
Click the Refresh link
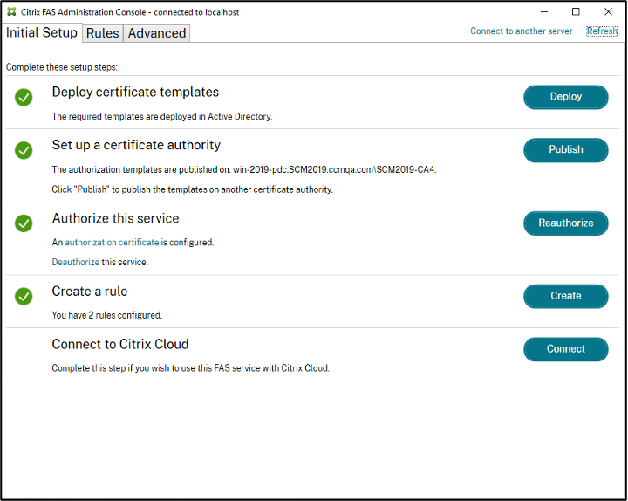(x=601, y=31)
